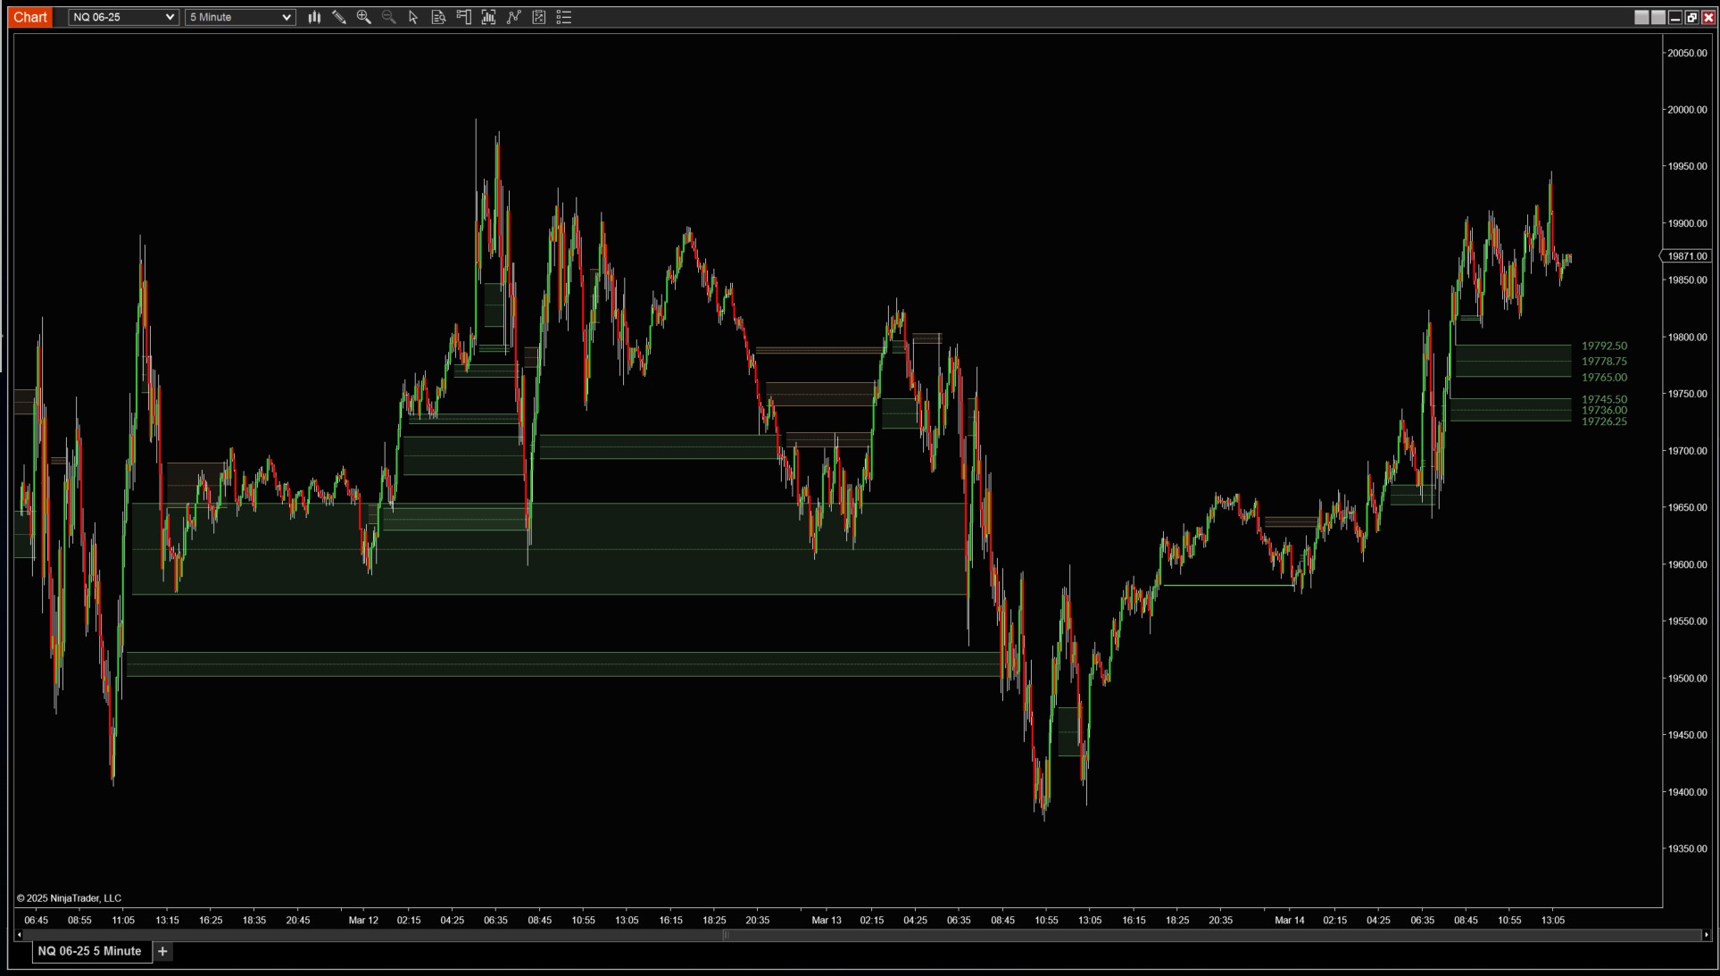The height and width of the screenshot is (976, 1720).
Task: Open the properties list icon
Action: [x=563, y=17]
